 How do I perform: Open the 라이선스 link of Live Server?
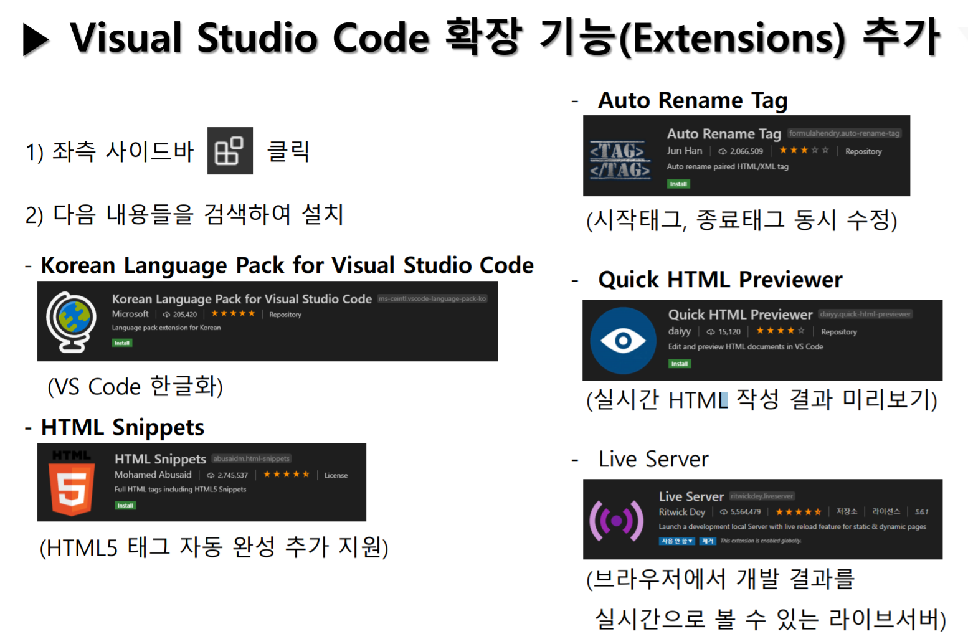(886, 511)
